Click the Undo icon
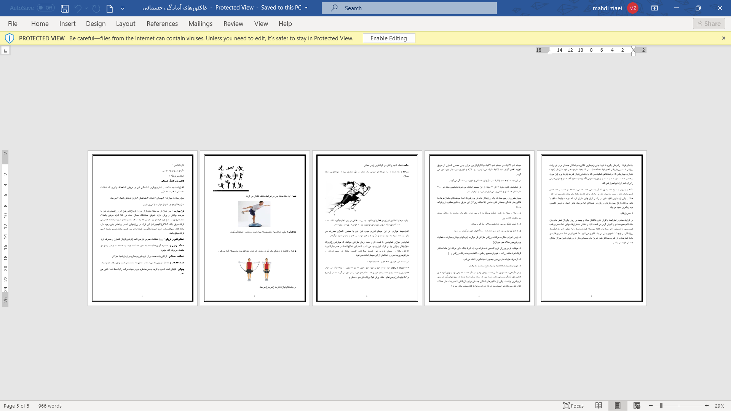Viewport: 731px width, 411px height. click(x=77, y=8)
